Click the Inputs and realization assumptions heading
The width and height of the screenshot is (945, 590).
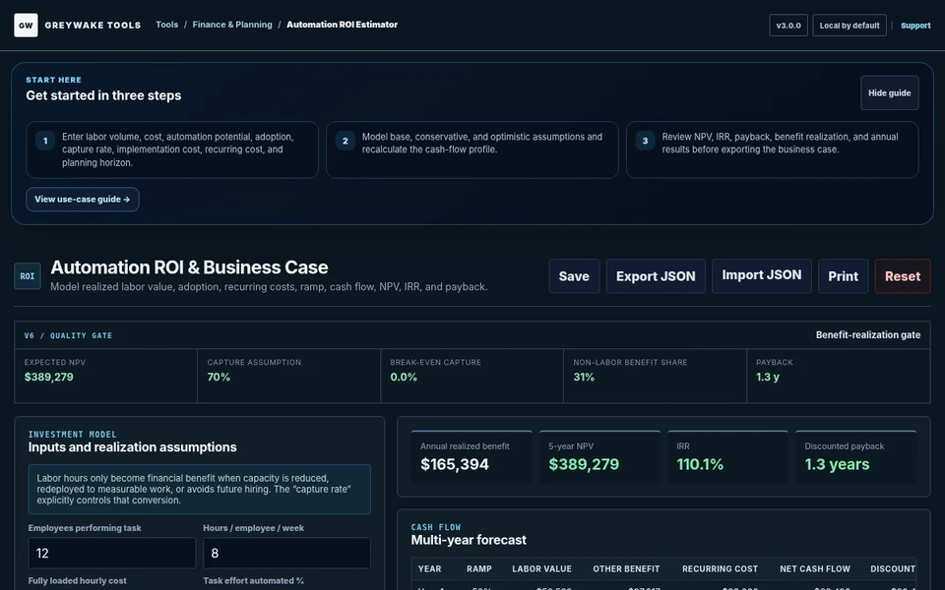[132, 447]
